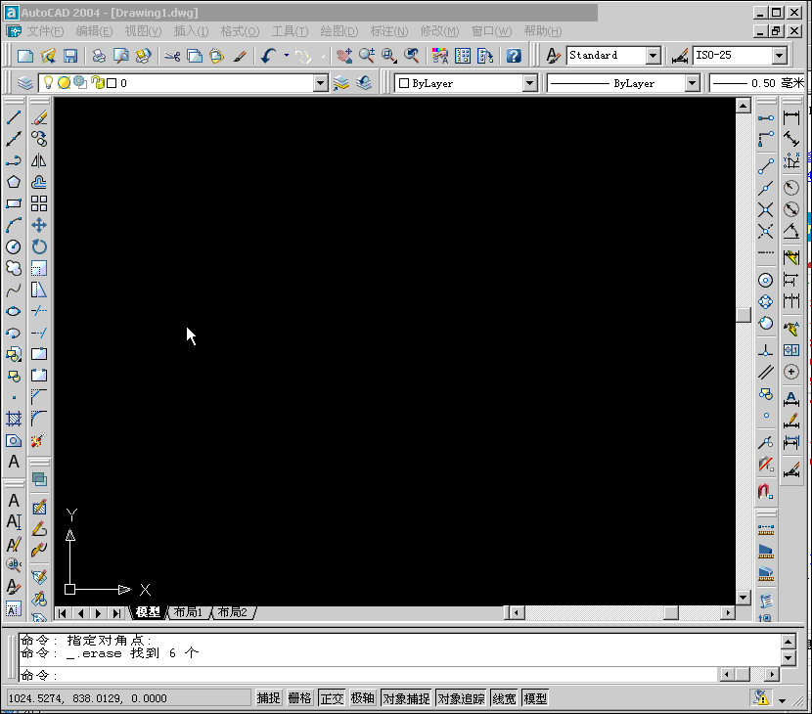812x714 pixels.
Task: Open the Layer Properties Manager icon
Action: click(x=24, y=83)
